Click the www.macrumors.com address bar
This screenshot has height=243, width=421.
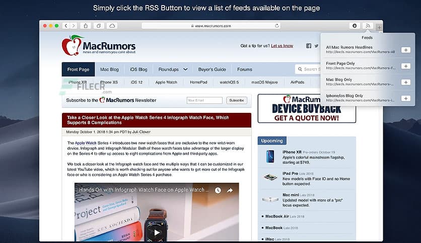point(211,26)
